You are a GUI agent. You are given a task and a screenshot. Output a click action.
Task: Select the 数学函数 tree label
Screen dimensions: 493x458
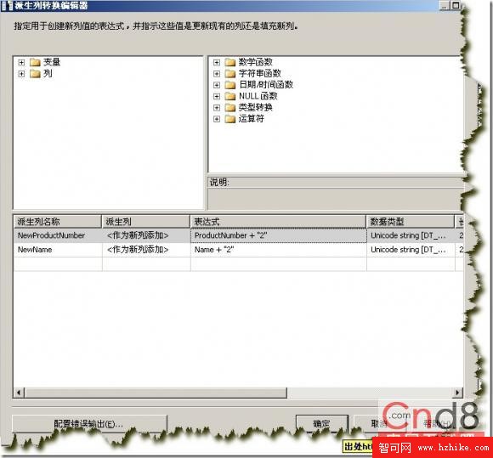click(255, 62)
